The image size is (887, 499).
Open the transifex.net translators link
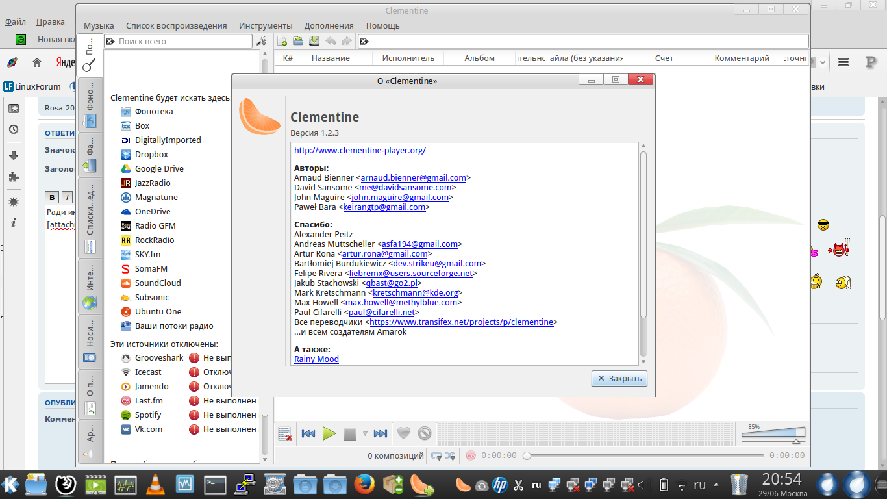[461, 322]
